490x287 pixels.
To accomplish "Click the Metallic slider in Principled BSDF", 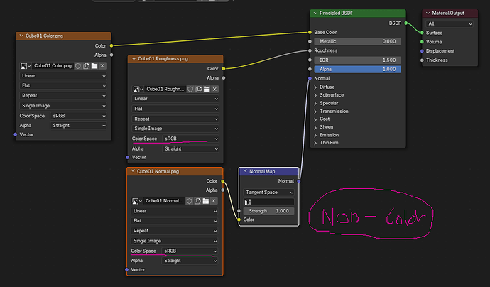I will coord(357,41).
